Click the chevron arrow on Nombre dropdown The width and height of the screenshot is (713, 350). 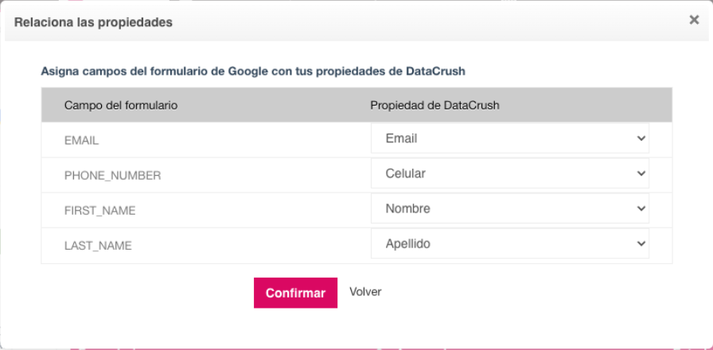click(641, 208)
